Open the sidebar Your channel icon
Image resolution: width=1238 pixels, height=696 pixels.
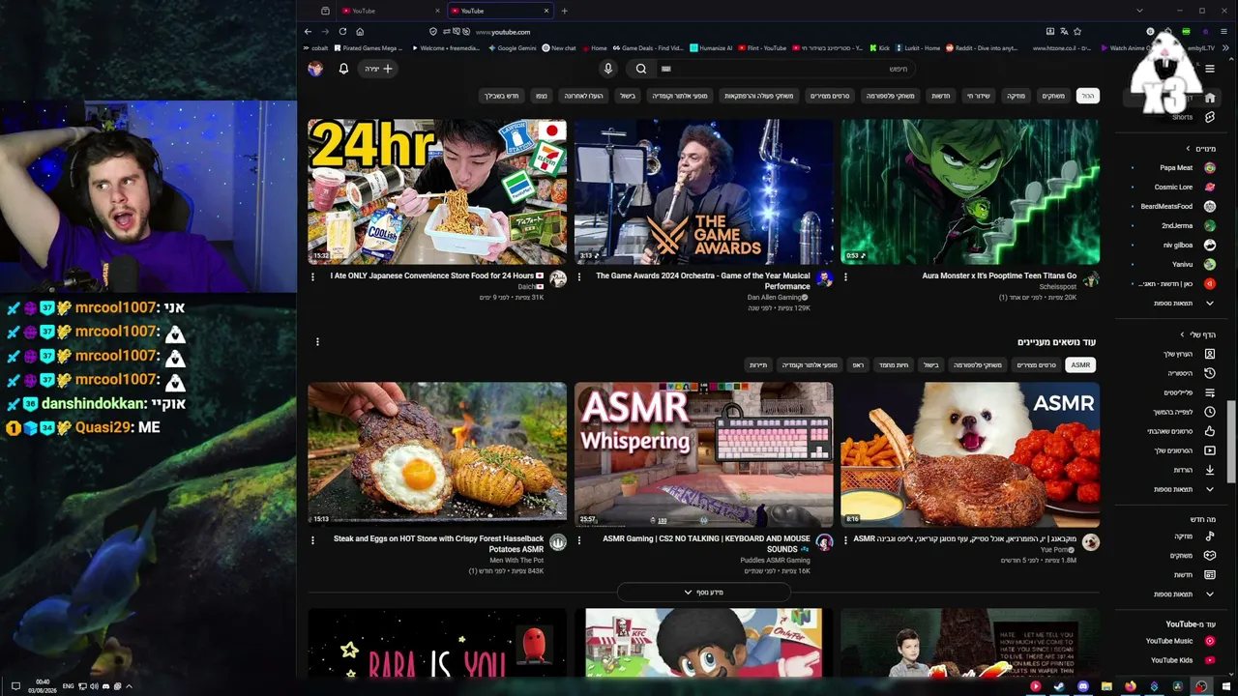[x=1210, y=354]
